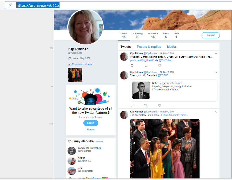Expand options for the exemplary First Family tweet

[216, 112]
